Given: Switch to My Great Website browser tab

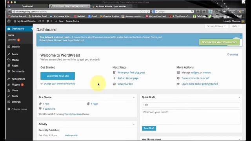Looking at the screenshot, I should (112, 6).
